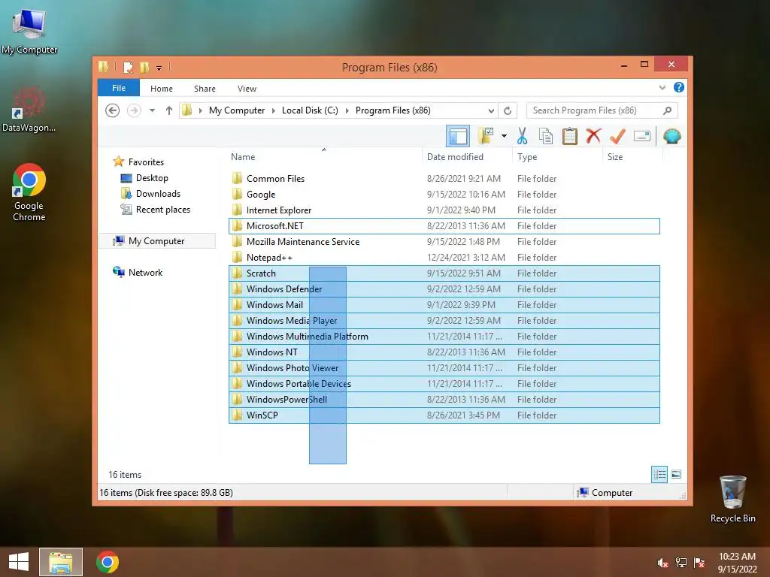Image resolution: width=770 pixels, height=577 pixels.
Task: Select the Mozilla Maintenance Service folder
Action: coord(444,242)
